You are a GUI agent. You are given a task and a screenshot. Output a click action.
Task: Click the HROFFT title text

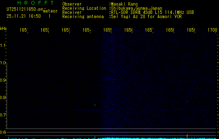36,3
